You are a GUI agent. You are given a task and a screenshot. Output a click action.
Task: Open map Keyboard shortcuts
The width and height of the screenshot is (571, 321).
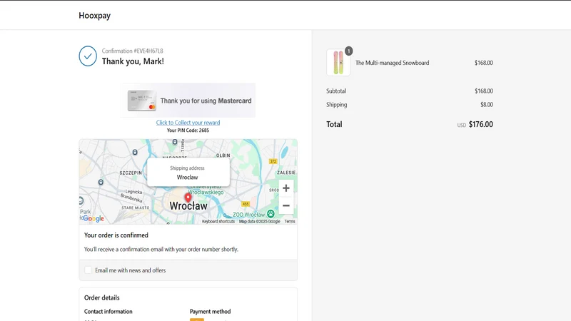(218, 221)
